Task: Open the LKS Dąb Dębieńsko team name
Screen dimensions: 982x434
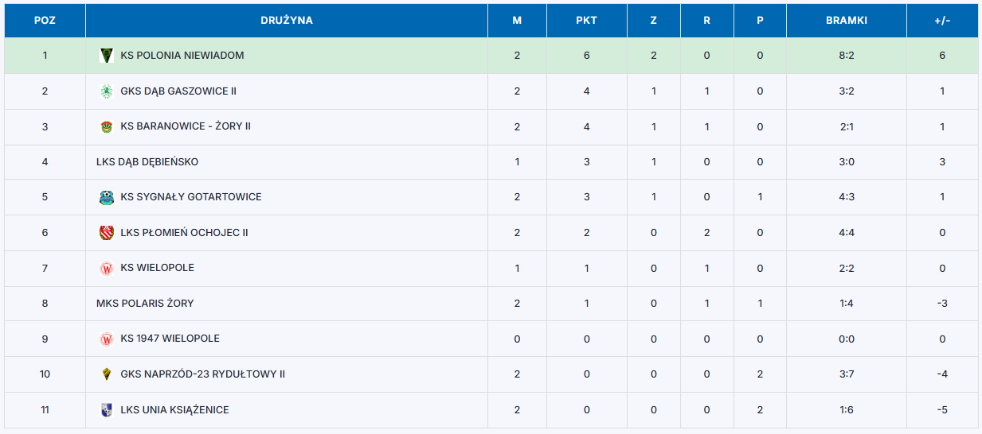Action: point(147,162)
